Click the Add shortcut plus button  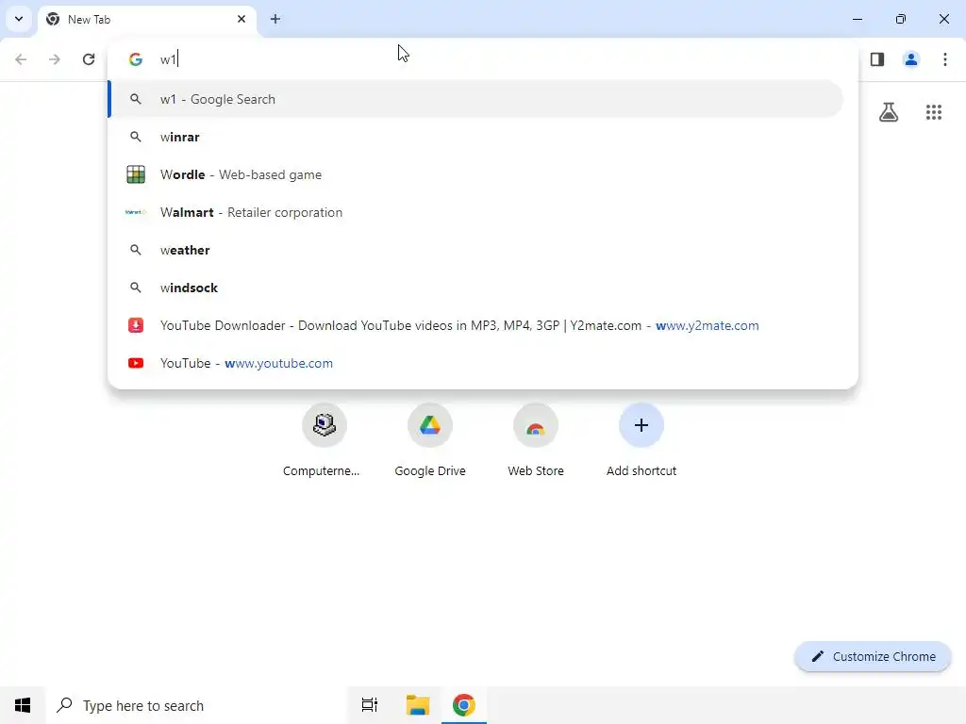641,425
